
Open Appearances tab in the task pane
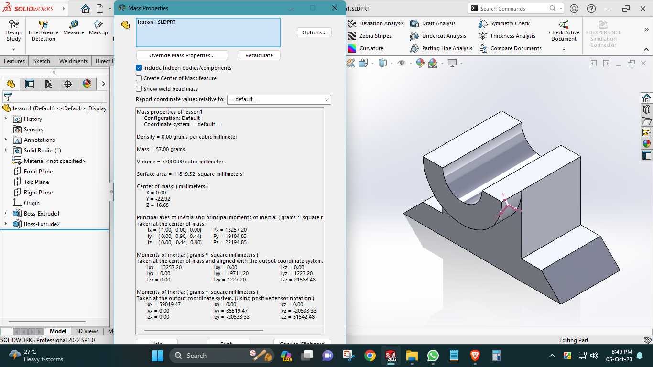click(x=647, y=144)
